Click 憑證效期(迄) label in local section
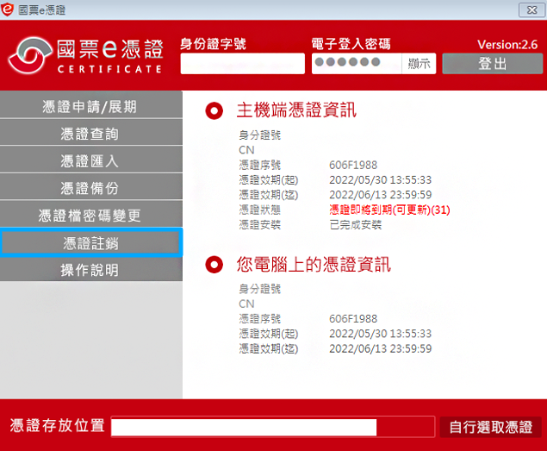The height and width of the screenshot is (451, 547). point(268,348)
